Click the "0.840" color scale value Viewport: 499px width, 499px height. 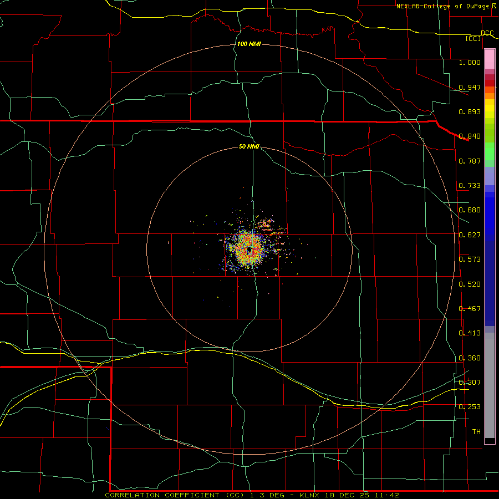[470, 136]
